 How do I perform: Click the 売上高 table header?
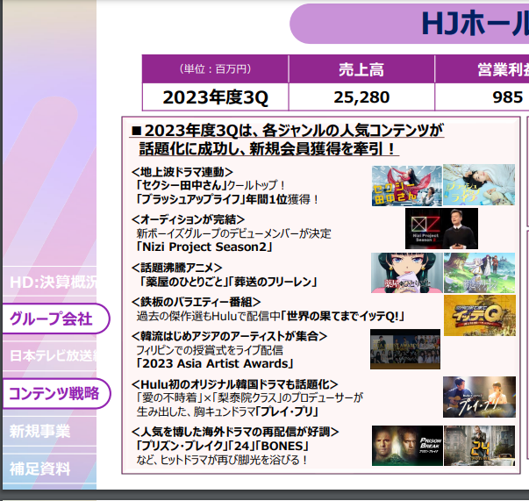[x=361, y=69]
